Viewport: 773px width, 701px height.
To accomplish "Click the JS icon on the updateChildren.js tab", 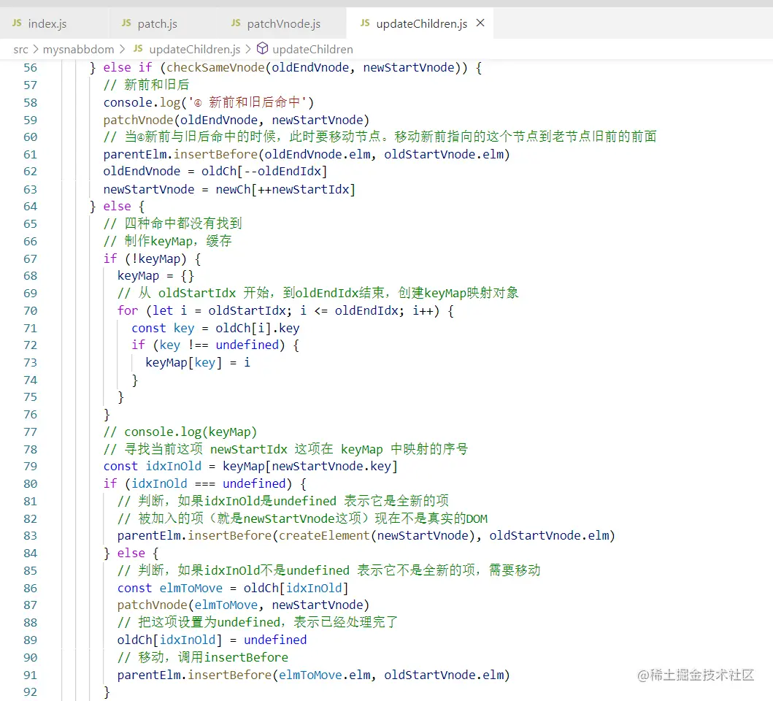I will coord(364,23).
